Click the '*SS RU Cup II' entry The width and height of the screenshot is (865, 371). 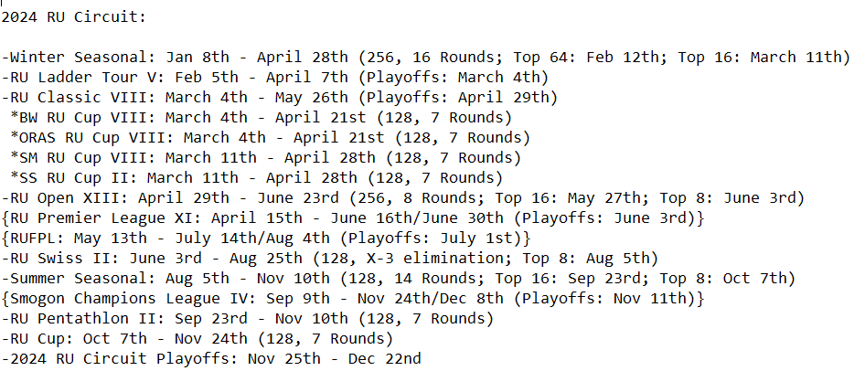(257, 178)
